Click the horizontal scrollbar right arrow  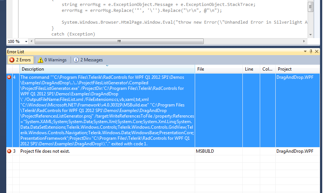[x=304, y=41]
